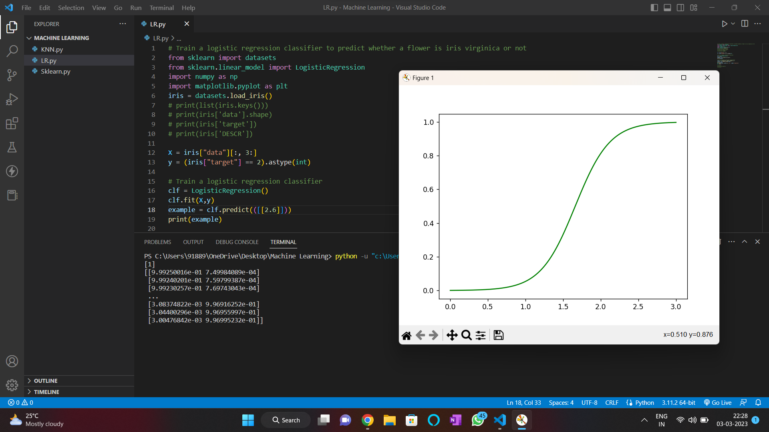The height and width of the screenshot is (432, 769).
Task: Open the Run and Debug view
Action: 12,99
